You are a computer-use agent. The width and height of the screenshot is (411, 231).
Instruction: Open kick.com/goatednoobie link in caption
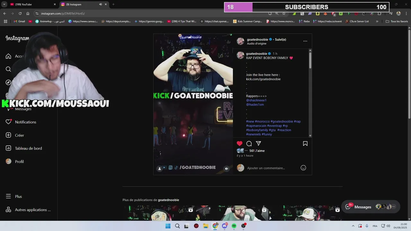(x=263, y=79)
